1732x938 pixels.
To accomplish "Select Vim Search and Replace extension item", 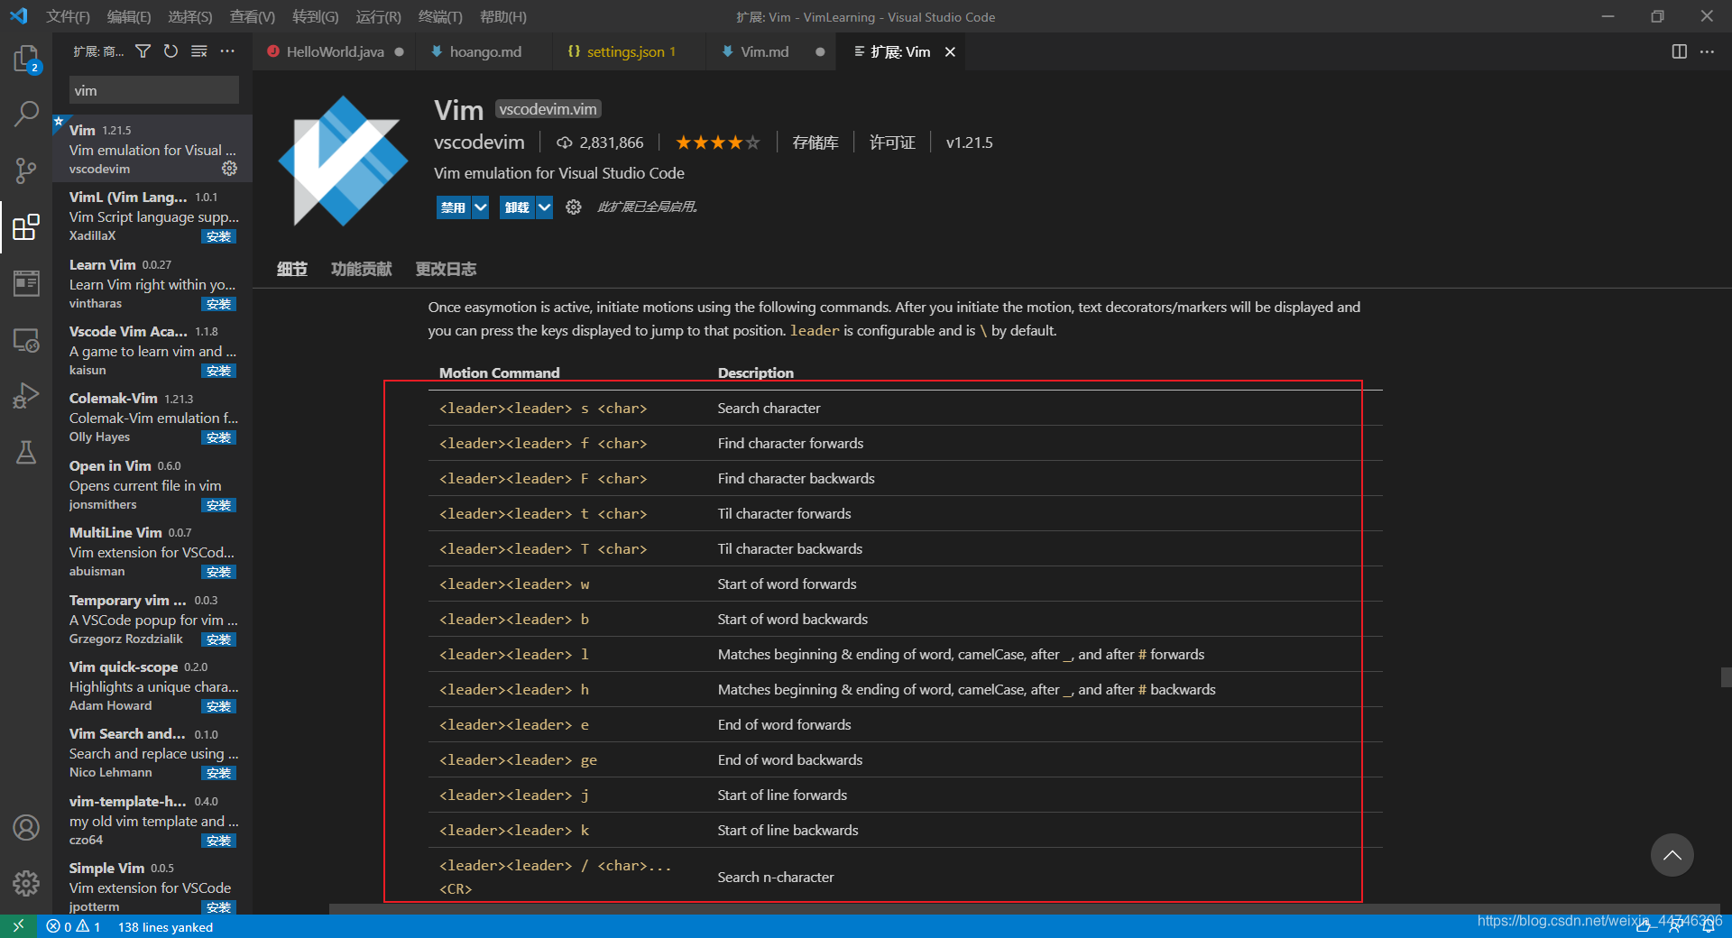I will [x=152, y=753].
